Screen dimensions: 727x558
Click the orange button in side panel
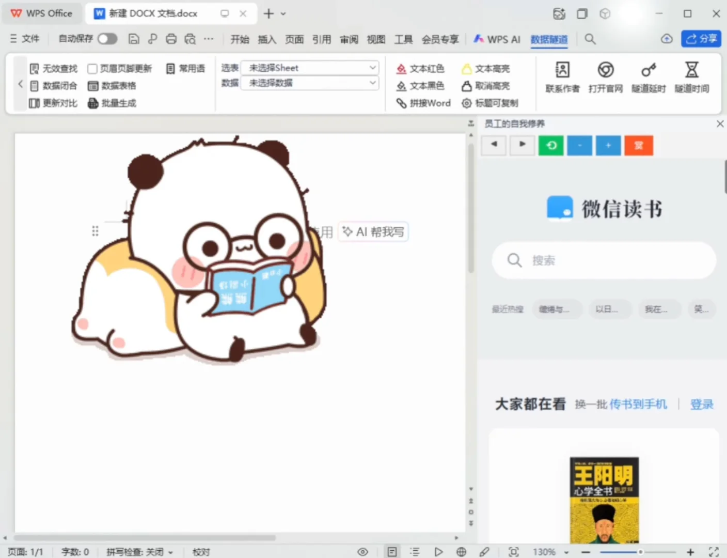coord(639,145)
